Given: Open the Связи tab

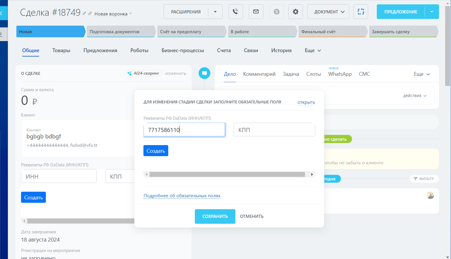Looking at the screenshot, I should pyautogui.click(x=251, y=50).
